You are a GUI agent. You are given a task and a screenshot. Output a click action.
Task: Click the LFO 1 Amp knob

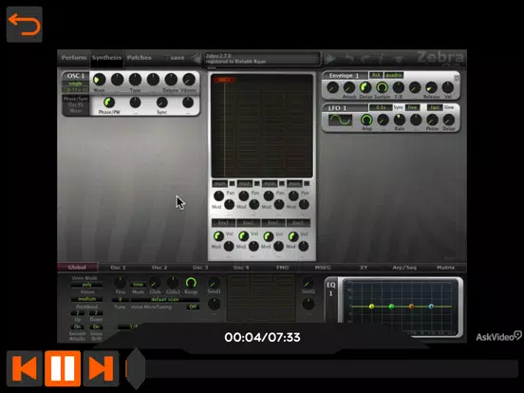pyautogui.click(x=366, y=120)
